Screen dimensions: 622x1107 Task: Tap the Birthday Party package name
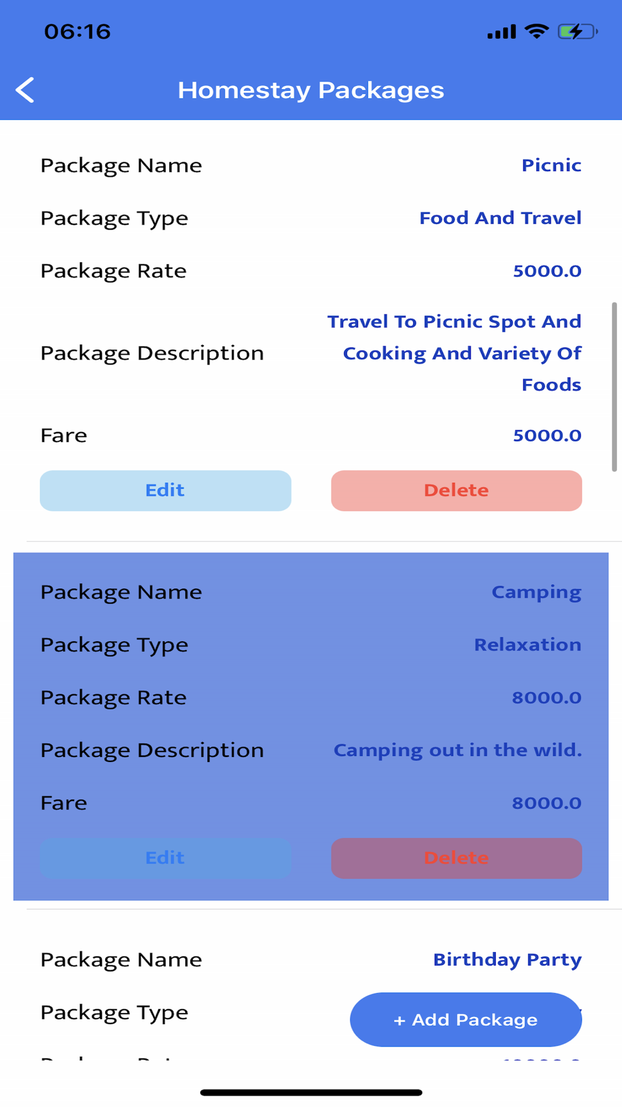click(507, 959)
